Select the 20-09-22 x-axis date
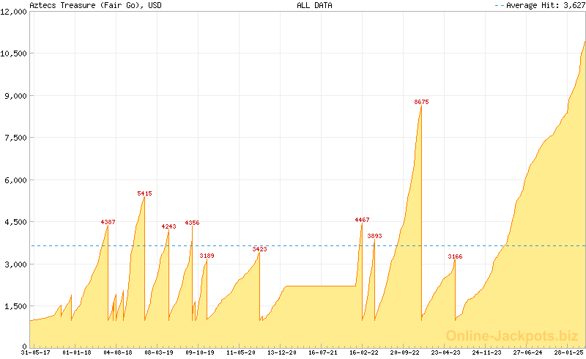The image size is (586, 359). point(405,352)
